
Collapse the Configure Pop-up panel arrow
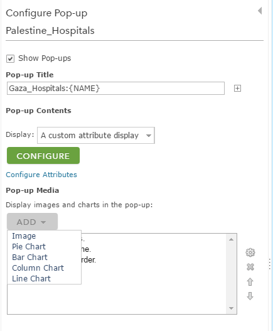260,11
